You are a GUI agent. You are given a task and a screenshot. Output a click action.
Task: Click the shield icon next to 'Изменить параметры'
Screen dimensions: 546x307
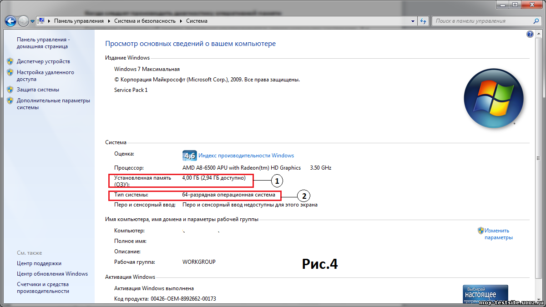480,231
